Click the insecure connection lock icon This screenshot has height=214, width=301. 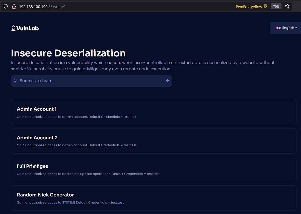[x=14, y=6]
